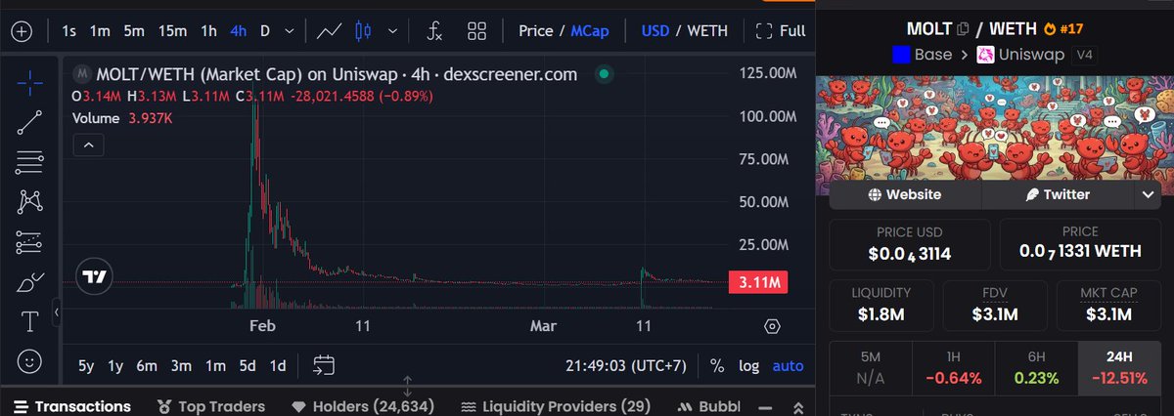Toggle percent scale on the chart

pos(717,366)
